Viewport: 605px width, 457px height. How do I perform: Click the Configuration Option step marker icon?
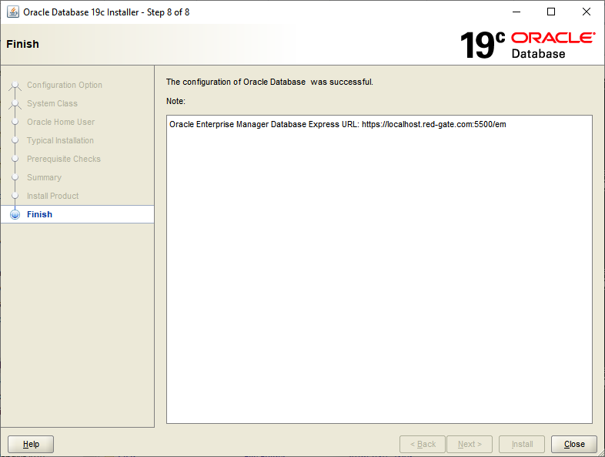(15, 85)
